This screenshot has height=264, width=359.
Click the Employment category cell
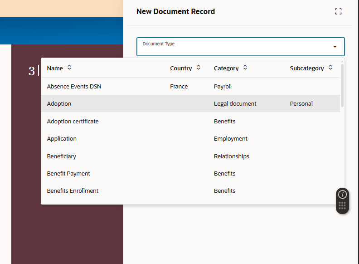[x=231, y=139]
